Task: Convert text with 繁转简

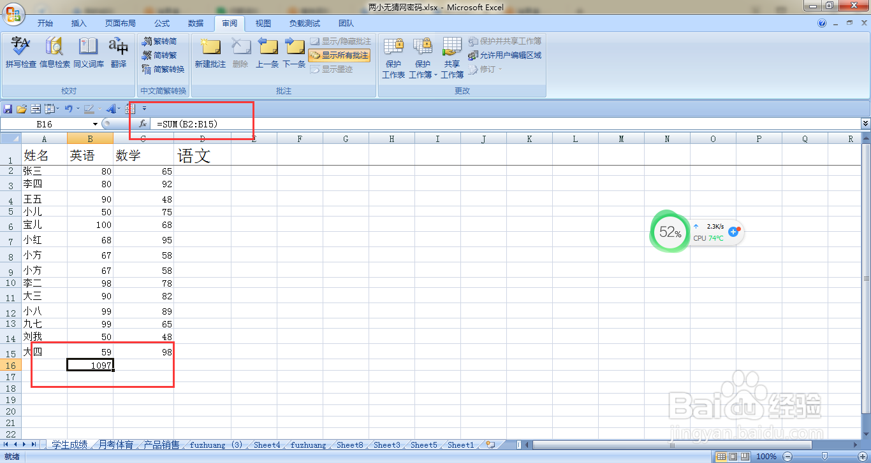Action: (159, 41)
